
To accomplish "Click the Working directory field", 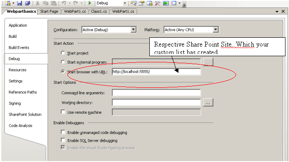I will [x=156, y=102].
